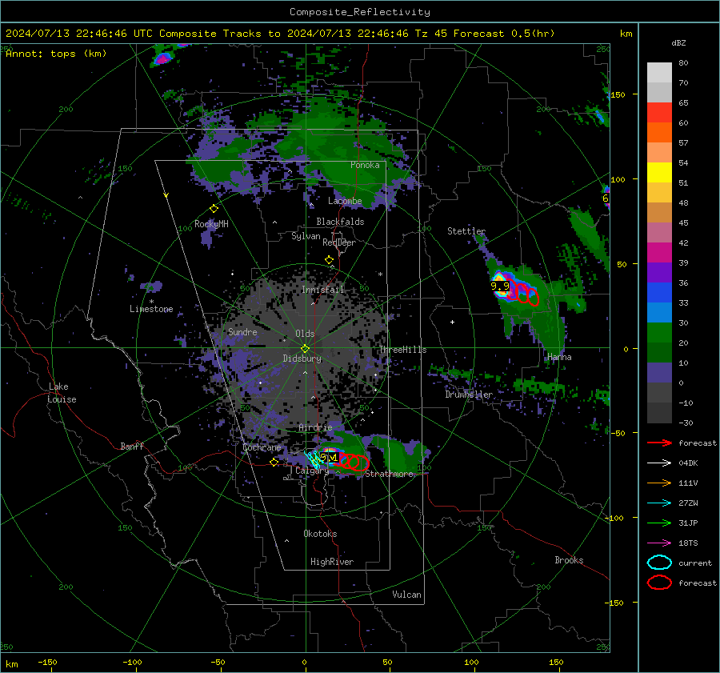The image size is (720, 673).
Task: Click the yellow diamond marker west of Calgary
Action: click(x=274, y=463)
